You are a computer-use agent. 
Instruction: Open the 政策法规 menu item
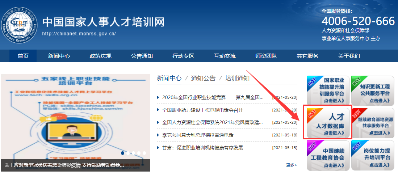point(101,56)
